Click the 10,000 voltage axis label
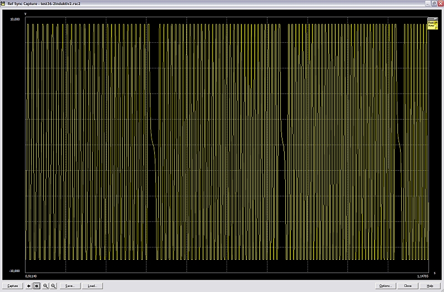Image resolution: width=444 pixels, height=292 pixels. (x=15, y=19)
